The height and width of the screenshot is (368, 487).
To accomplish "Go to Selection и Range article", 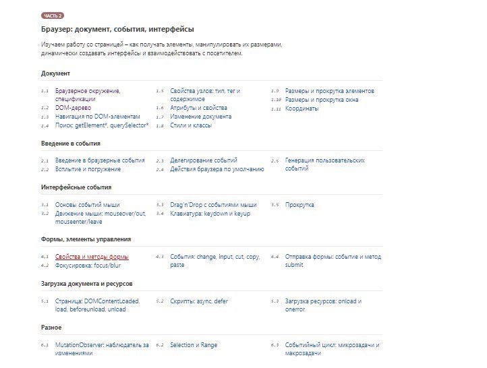I will [194, 345].
